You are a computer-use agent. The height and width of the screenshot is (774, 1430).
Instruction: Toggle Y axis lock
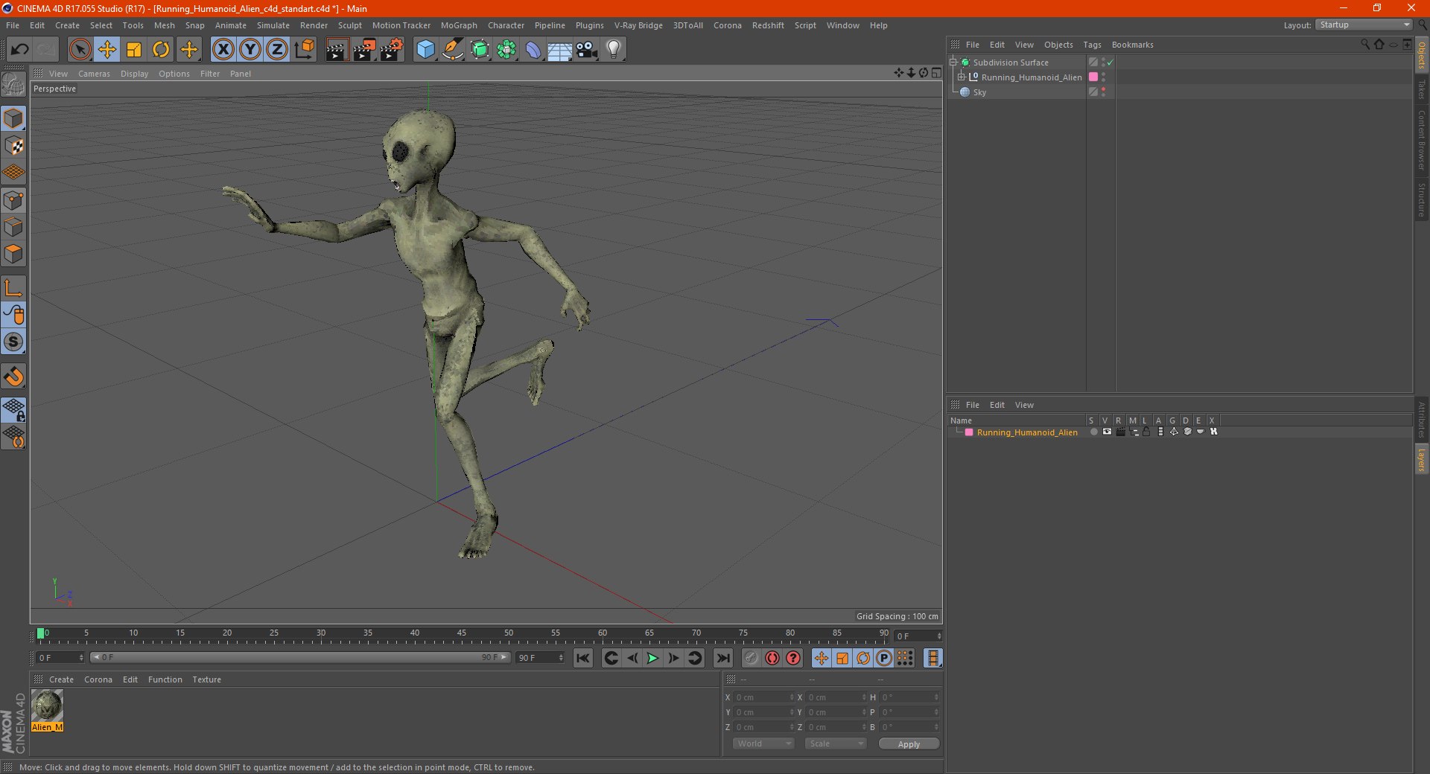250,50
